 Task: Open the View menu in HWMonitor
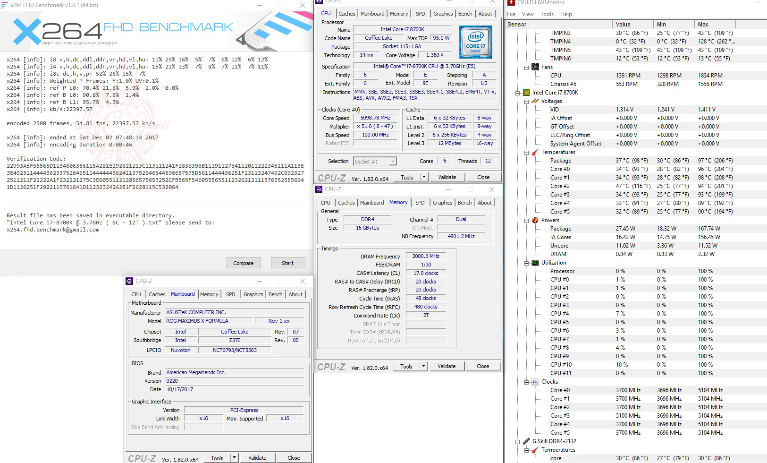click(x=528, y=14)
